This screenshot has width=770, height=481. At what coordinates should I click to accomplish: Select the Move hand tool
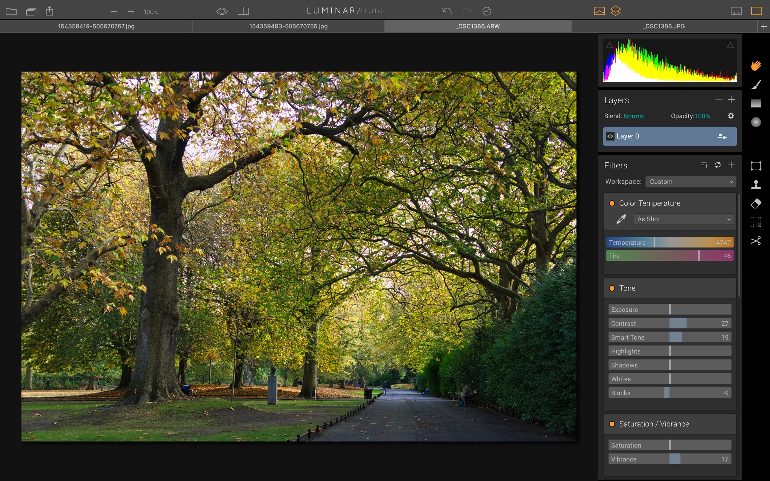[756, 66]
